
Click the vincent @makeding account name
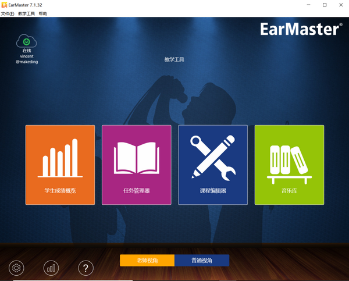[27, 59]
